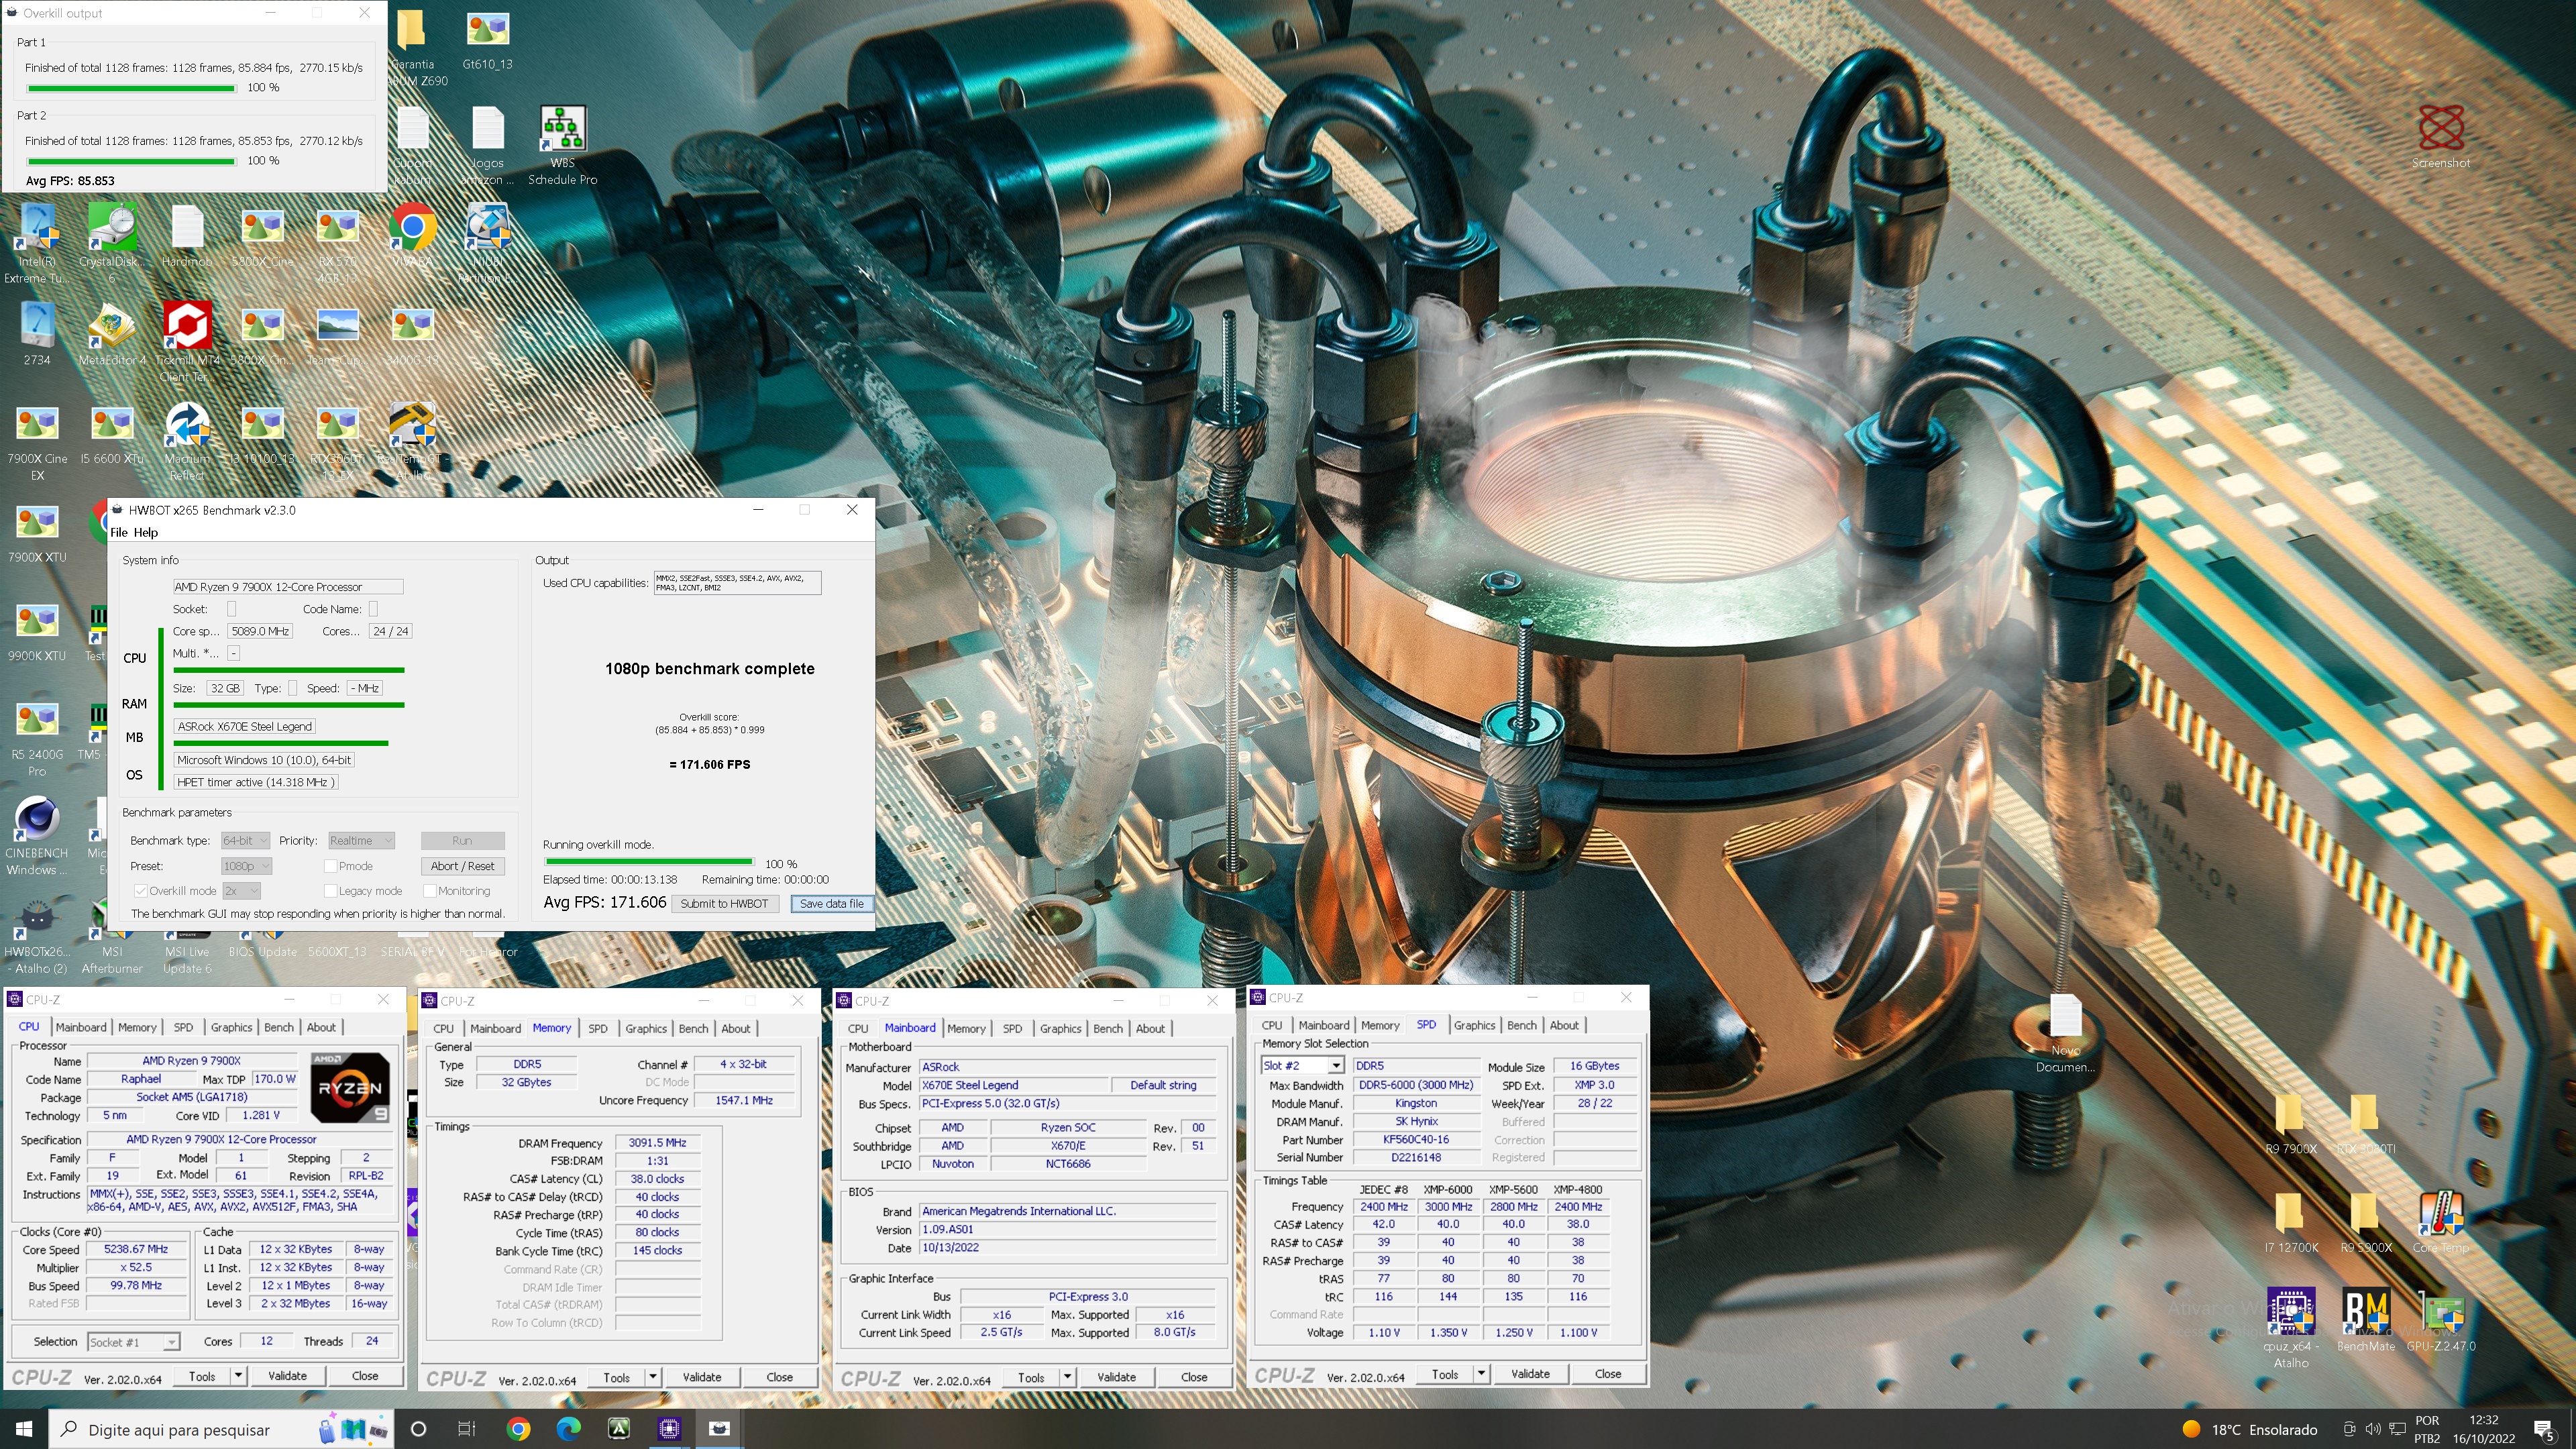Click Validate in the CPU-Z CPU window
2576x1449 pixels.
[x=287, y=1376]
